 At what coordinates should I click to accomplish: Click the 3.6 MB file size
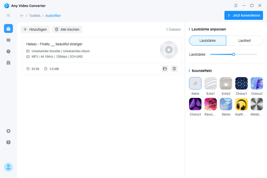[54, 69]
